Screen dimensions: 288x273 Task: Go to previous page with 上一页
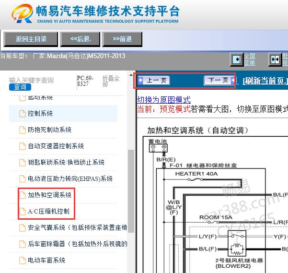(154, 80)
